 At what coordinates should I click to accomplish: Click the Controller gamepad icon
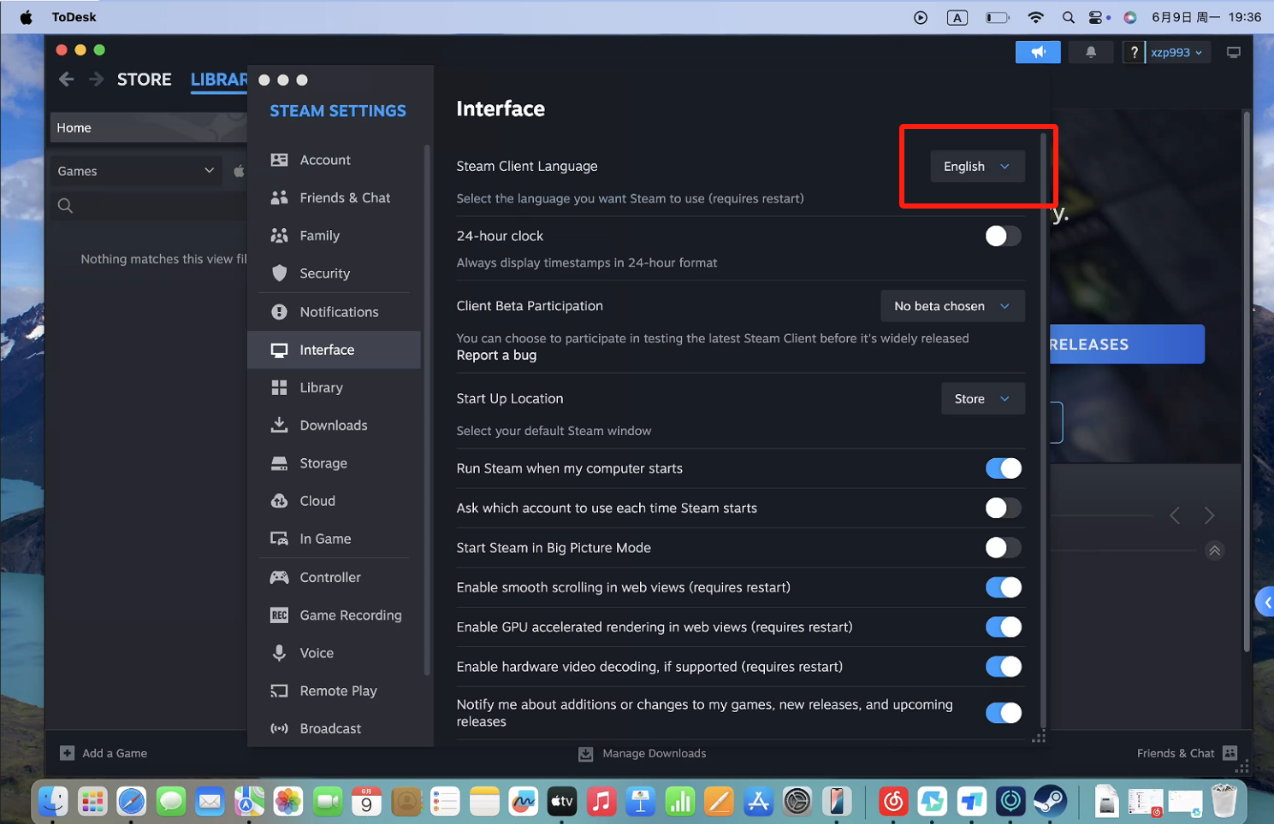point(279,577)
